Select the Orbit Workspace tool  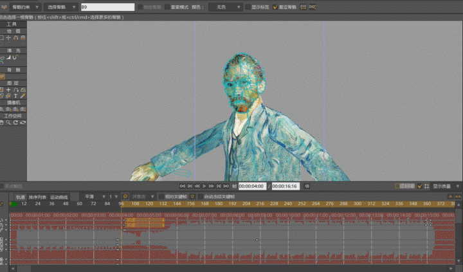23,123
